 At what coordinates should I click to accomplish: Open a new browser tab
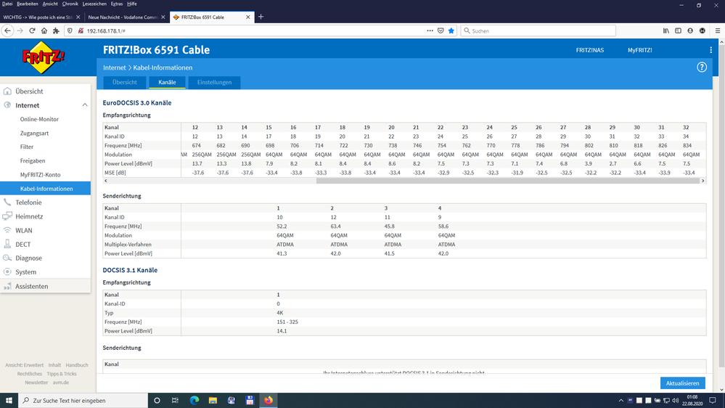point(261,17)
